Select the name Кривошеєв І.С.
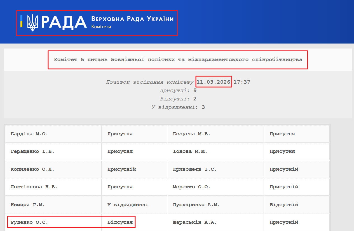The image size is (354, 231). click(x=195, y=169)
